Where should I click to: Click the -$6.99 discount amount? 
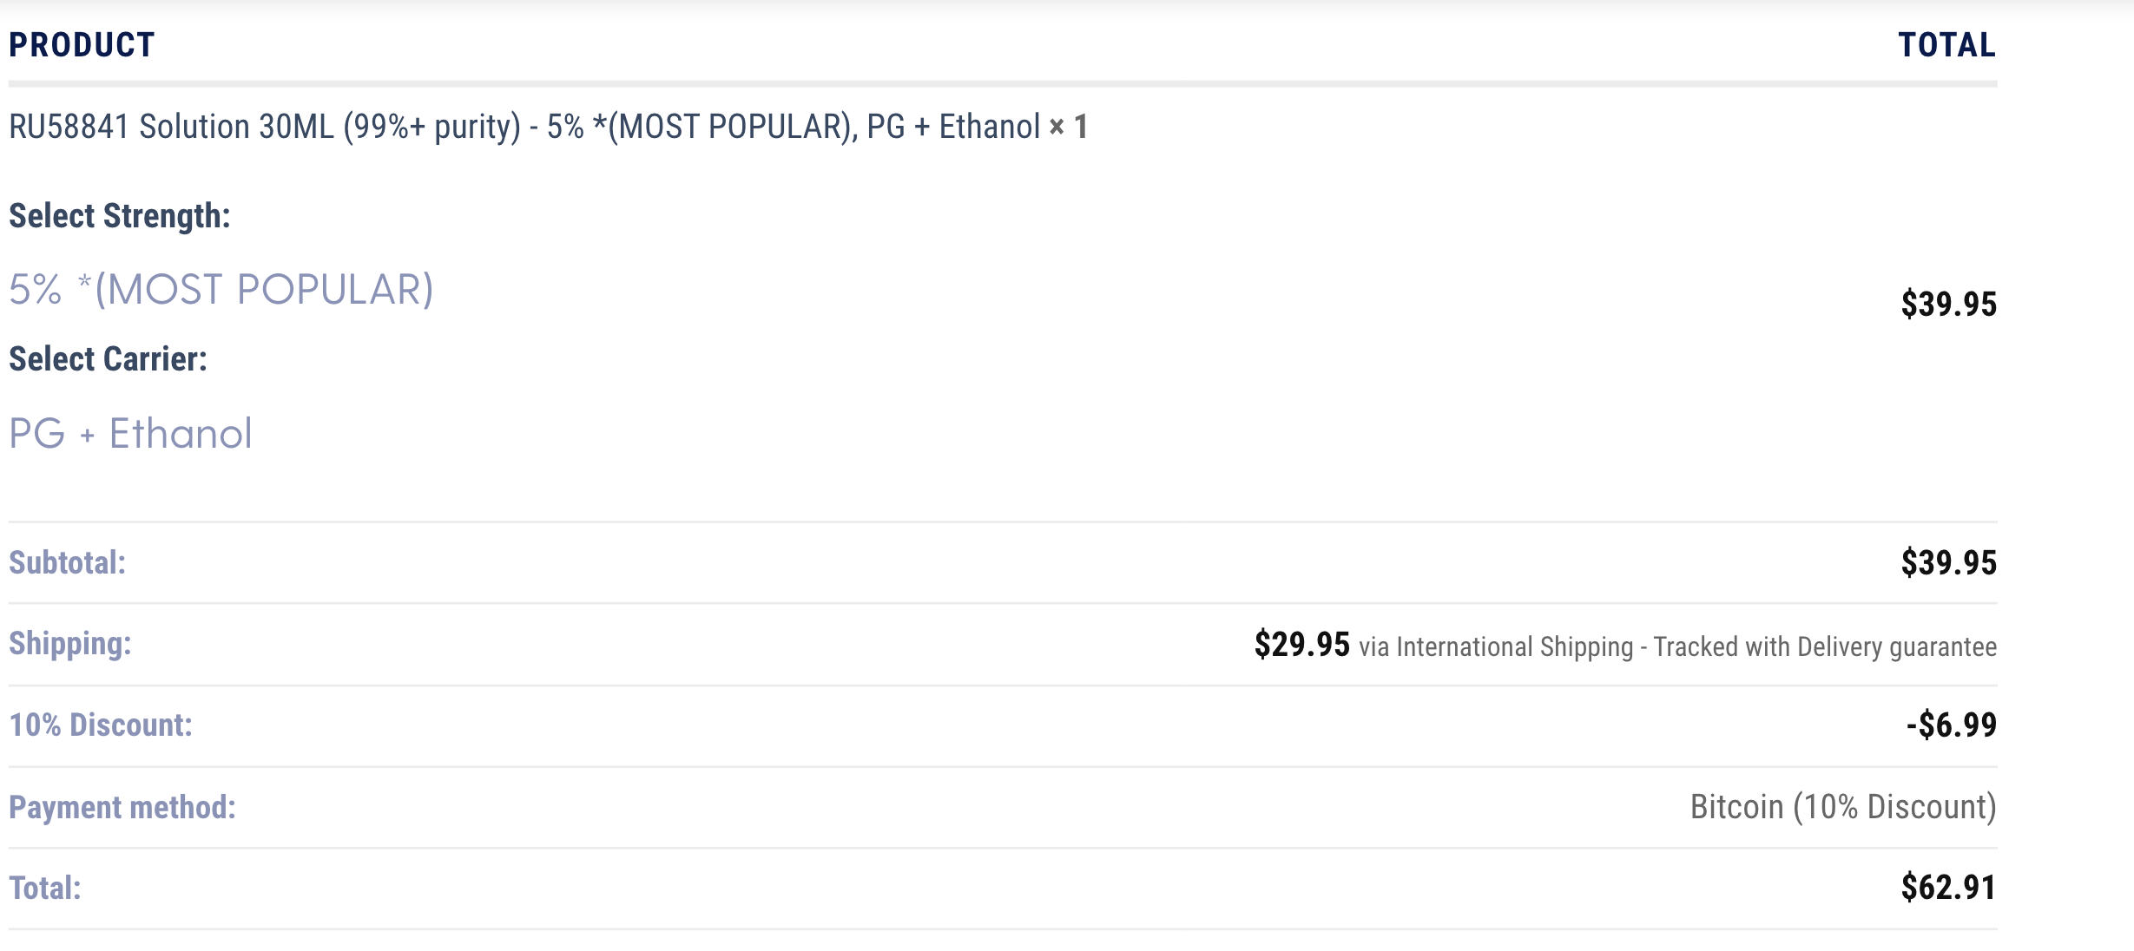click(1951, 725)
